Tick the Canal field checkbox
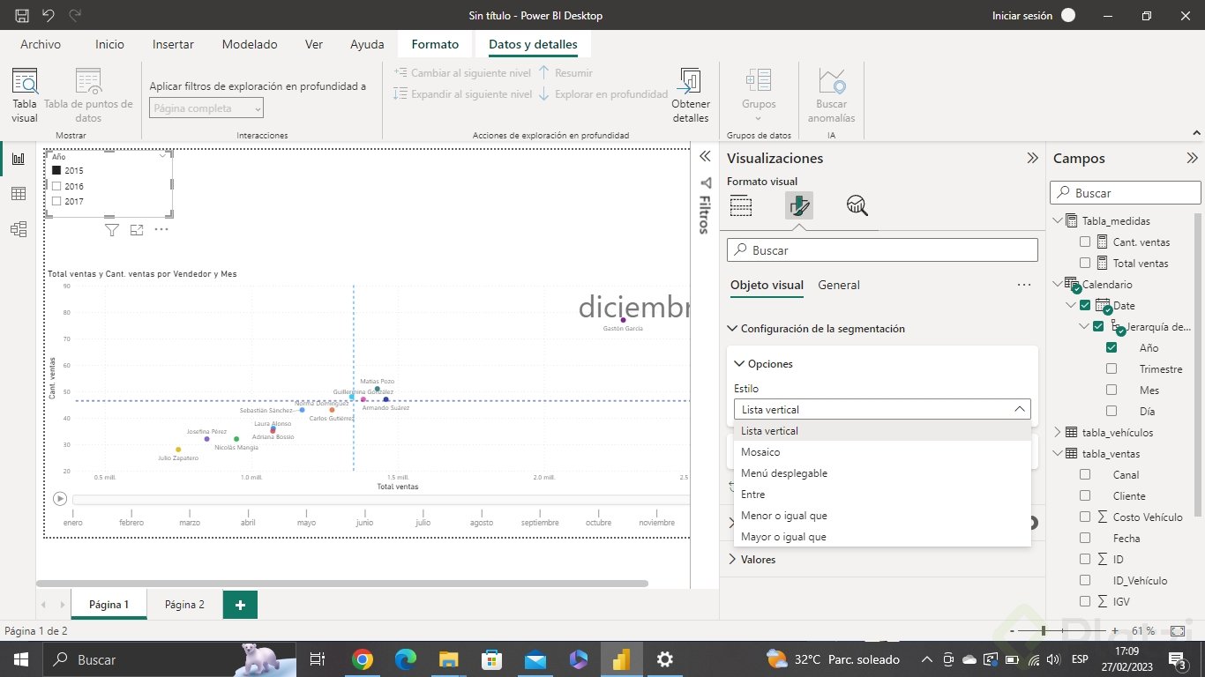The width and height of the screenshot is (1205, 677). coord(1085,475)
